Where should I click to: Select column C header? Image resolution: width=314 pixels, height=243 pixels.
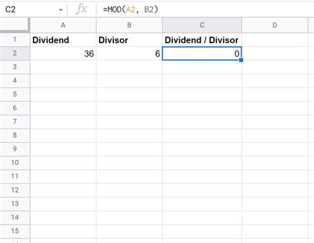click(202, 25)
